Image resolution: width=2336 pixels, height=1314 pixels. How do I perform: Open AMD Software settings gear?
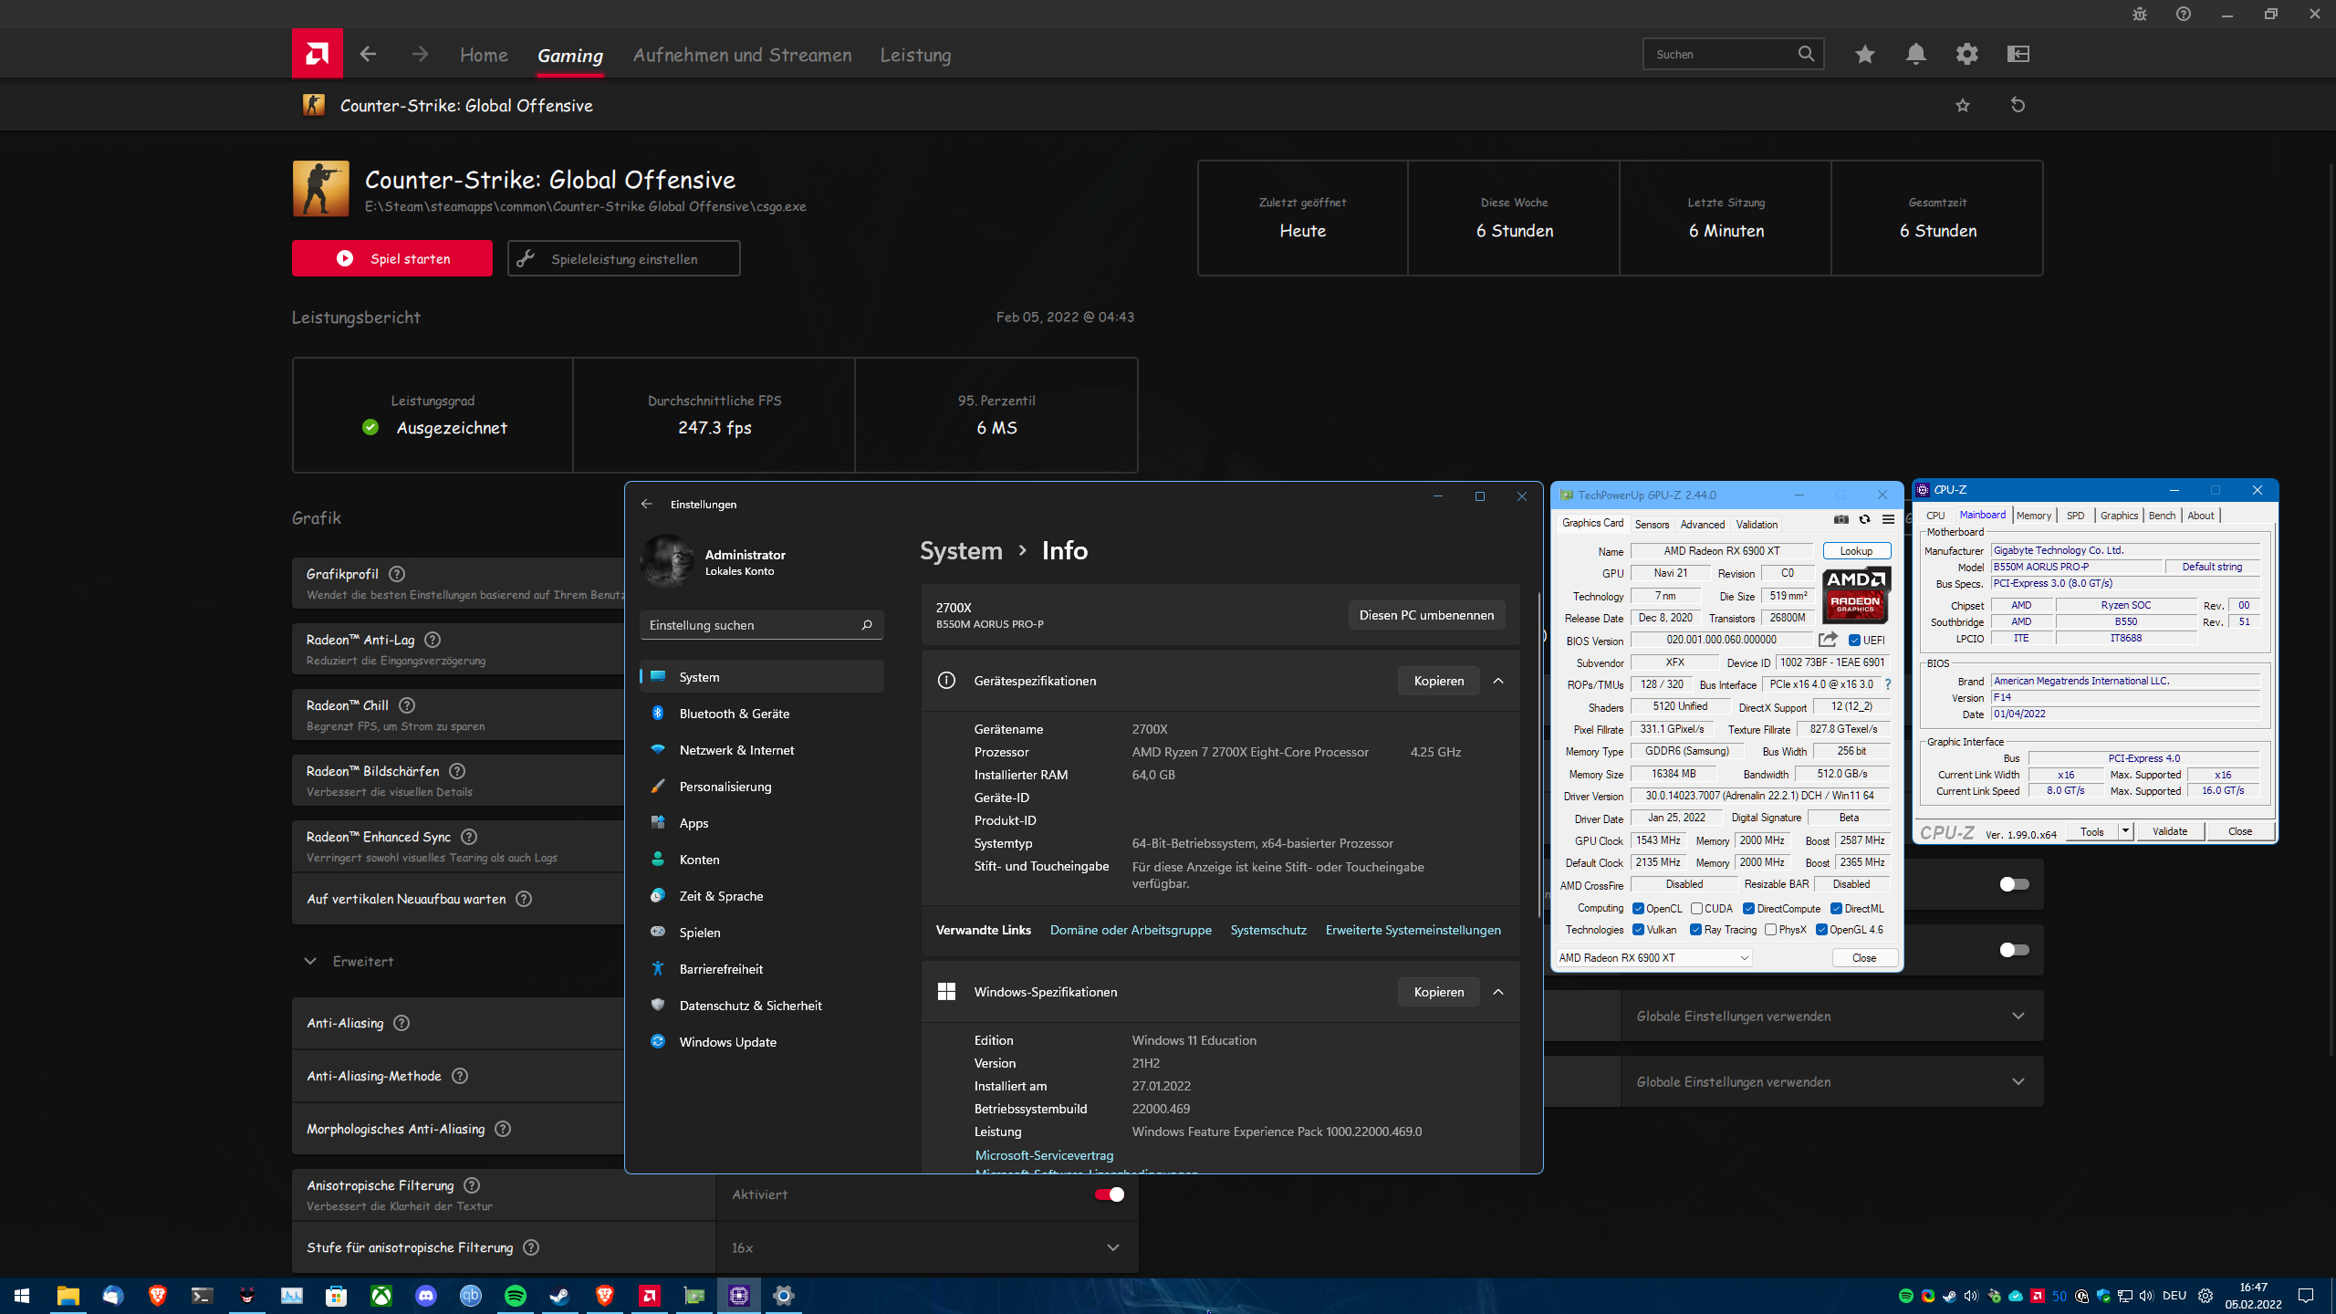tap(1966, 55)
